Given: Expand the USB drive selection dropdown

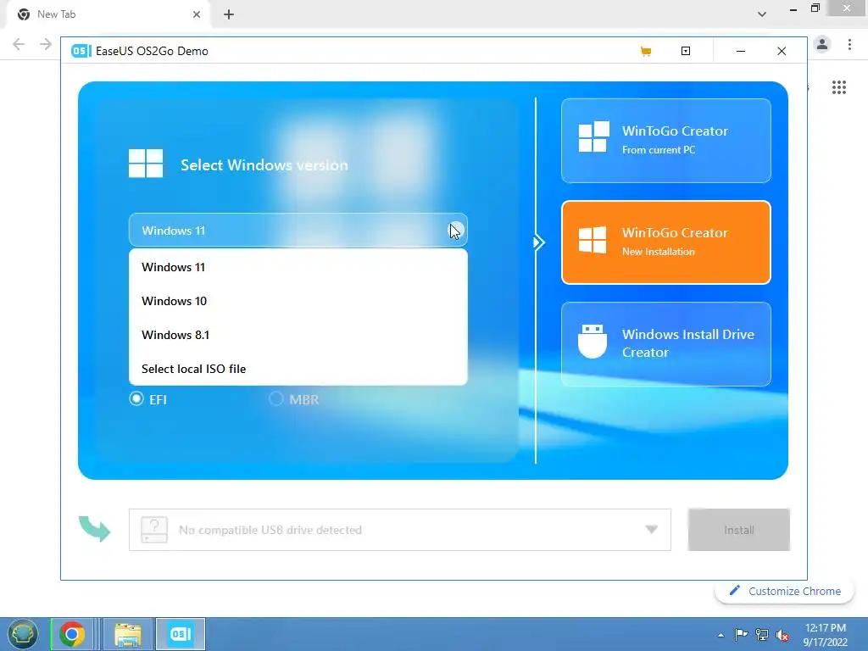Looking at the screenshot, I should [652, 530].
